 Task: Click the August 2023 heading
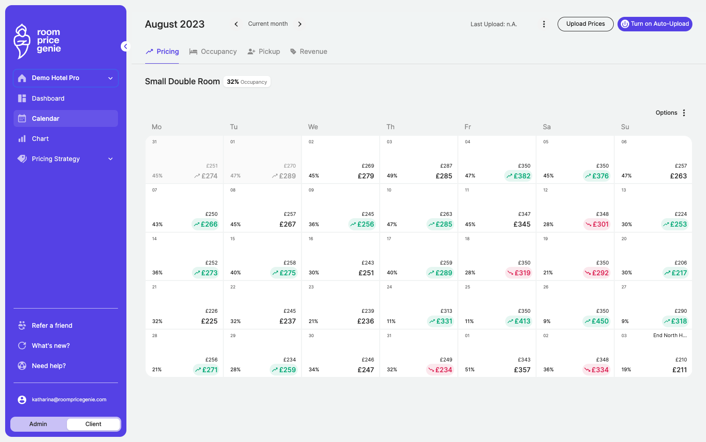coord(175,24)
